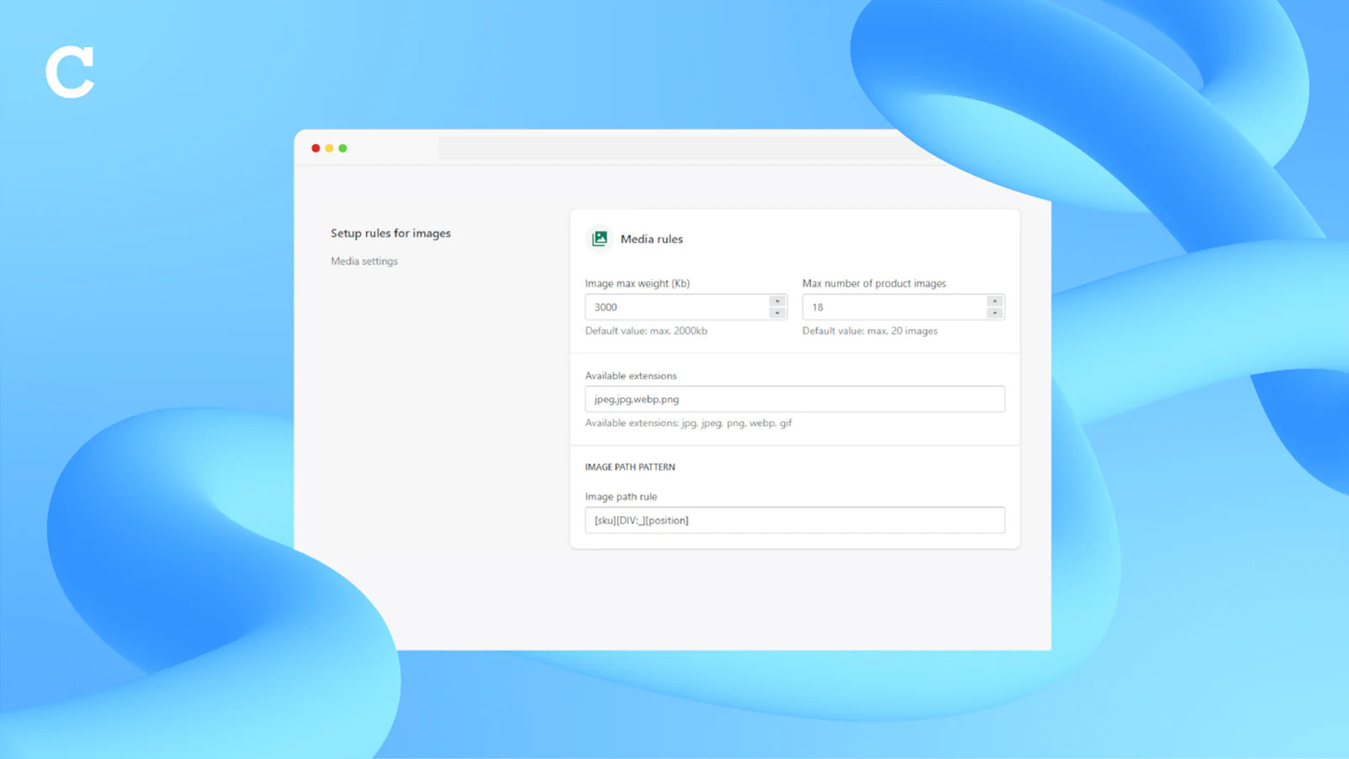Screen dimensions: 1349x759
Task: Decrease Image max weight with down arrow
Action: (x=777, y=313)
